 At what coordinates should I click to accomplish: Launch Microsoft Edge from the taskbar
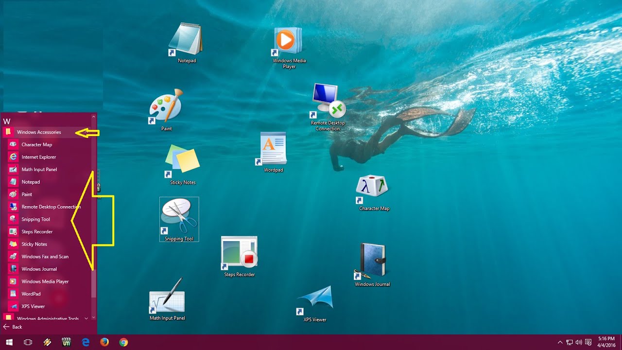(86, 342)
